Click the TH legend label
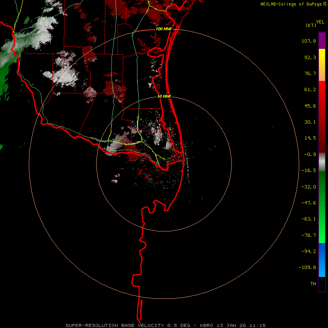The width and height of the screenshot is (328, 328). point(313,284)
